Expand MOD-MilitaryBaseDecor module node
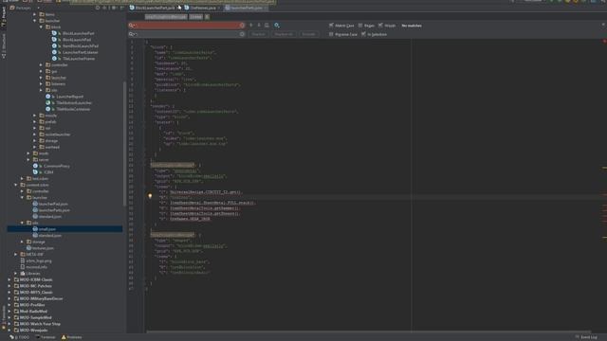 (9, 298)
